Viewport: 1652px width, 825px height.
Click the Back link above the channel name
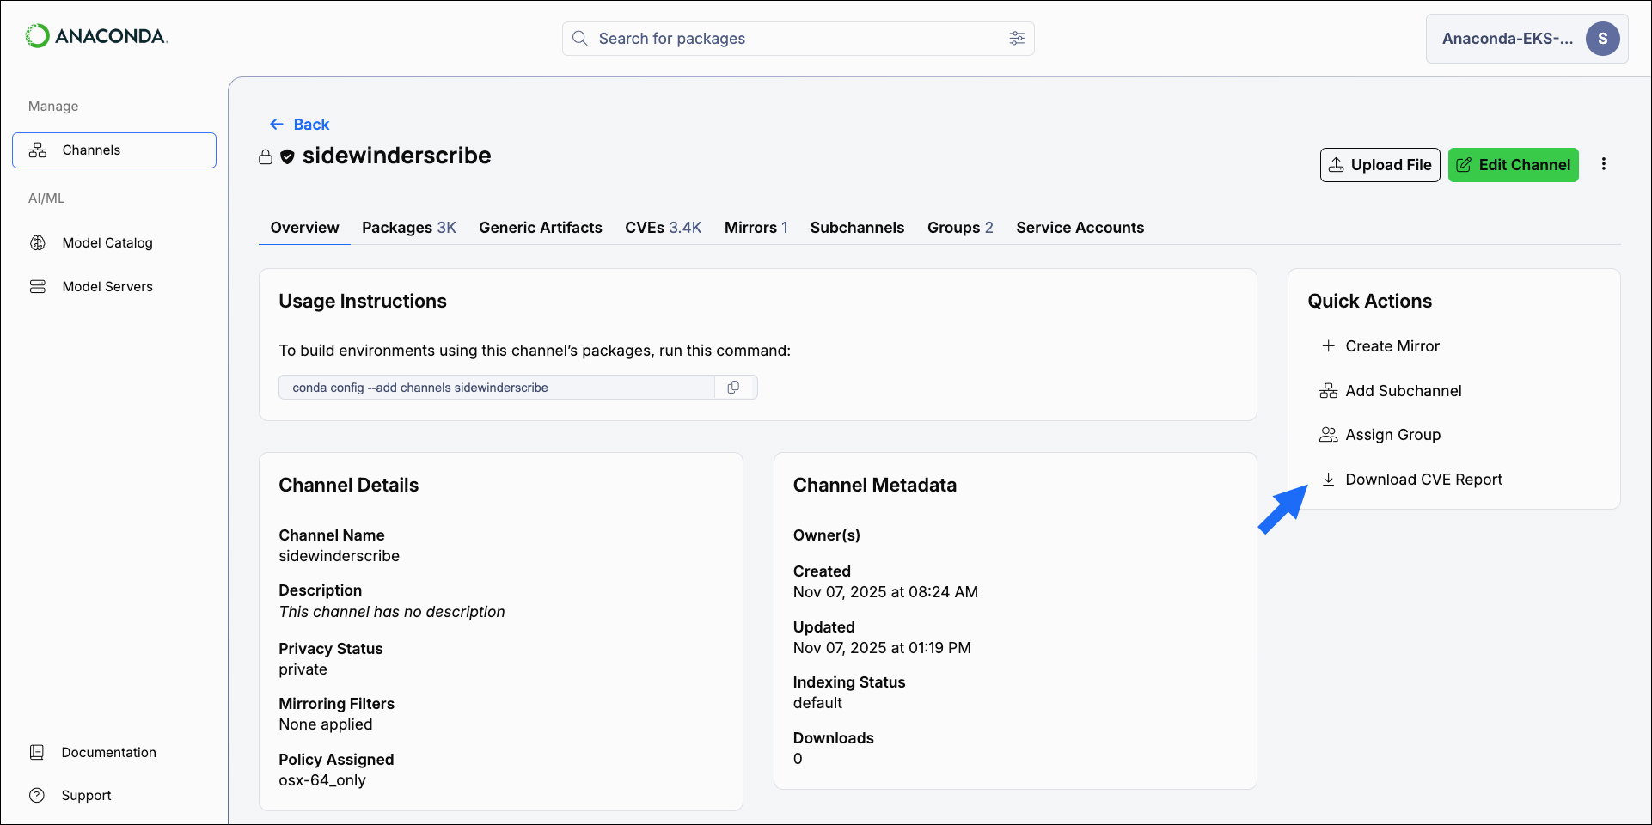(x=300, y=124)
